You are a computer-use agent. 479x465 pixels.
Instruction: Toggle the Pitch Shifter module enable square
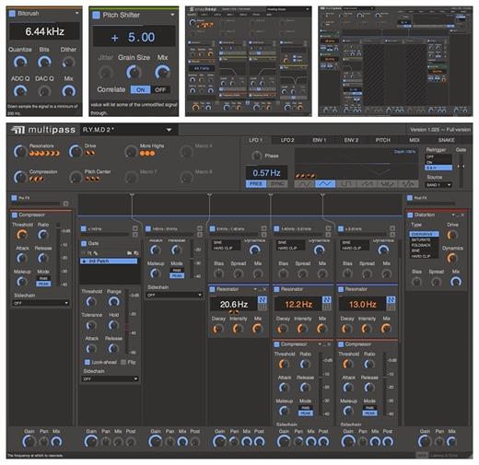tap(96, 15)
